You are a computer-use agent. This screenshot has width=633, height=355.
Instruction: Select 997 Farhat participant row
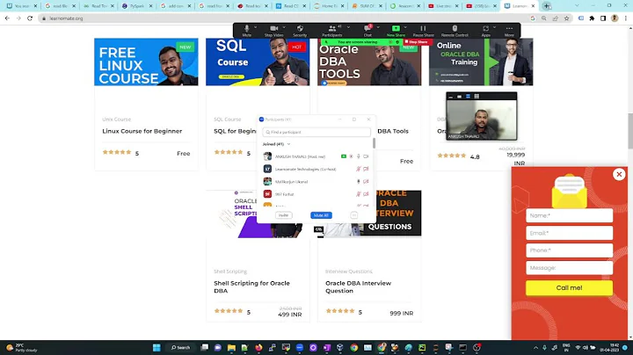316,194
